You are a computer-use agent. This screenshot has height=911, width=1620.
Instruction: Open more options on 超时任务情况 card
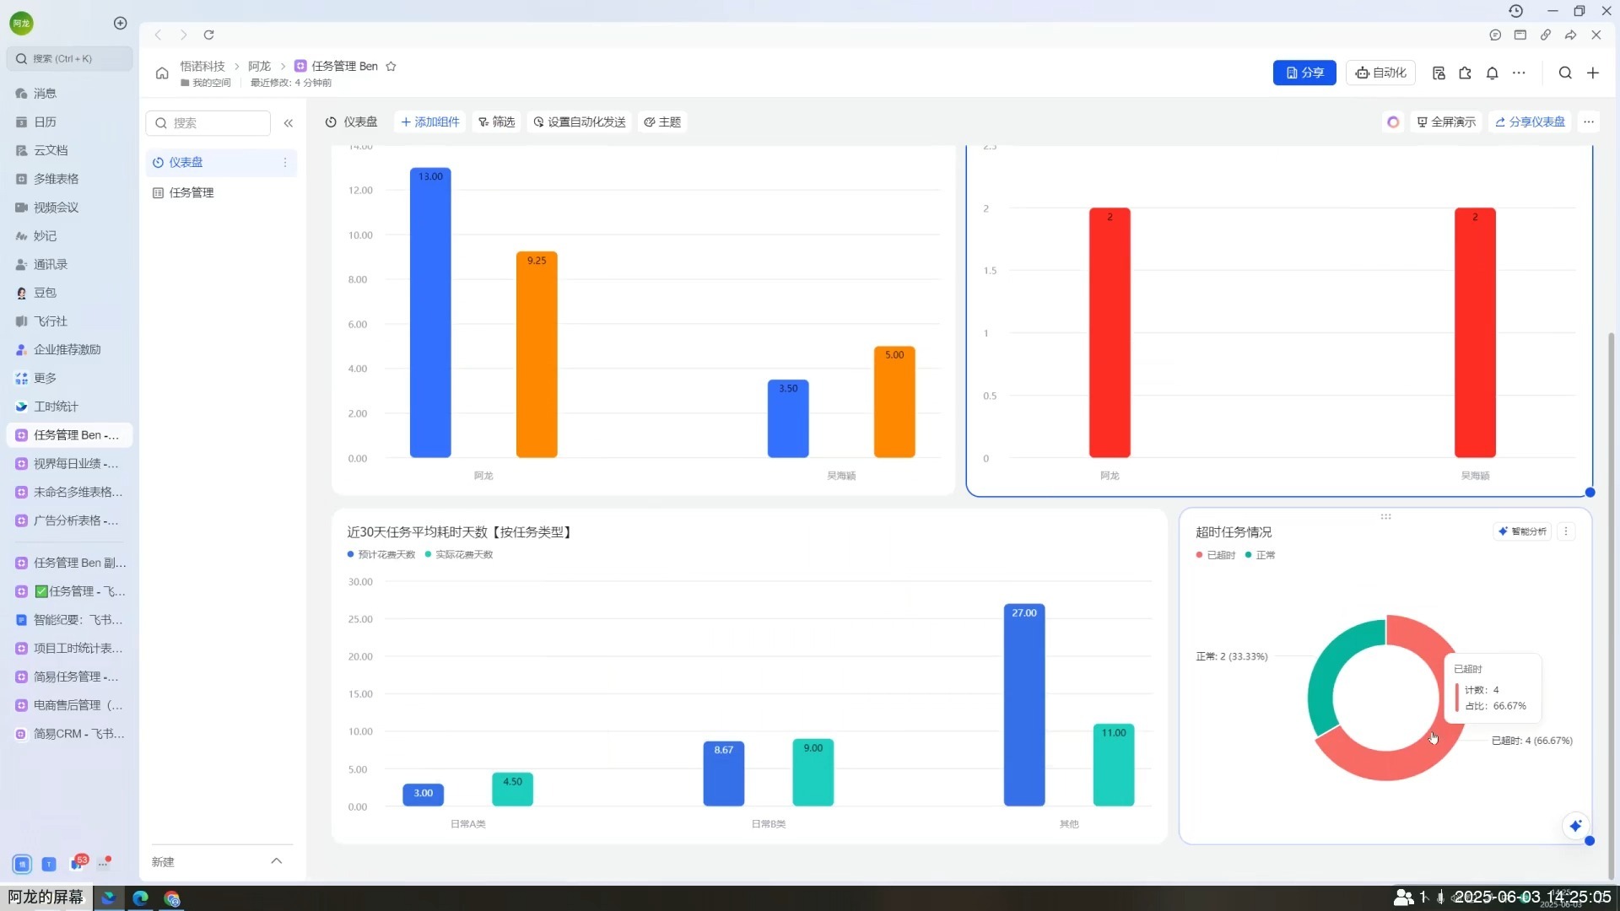[x=1566, y=531]
